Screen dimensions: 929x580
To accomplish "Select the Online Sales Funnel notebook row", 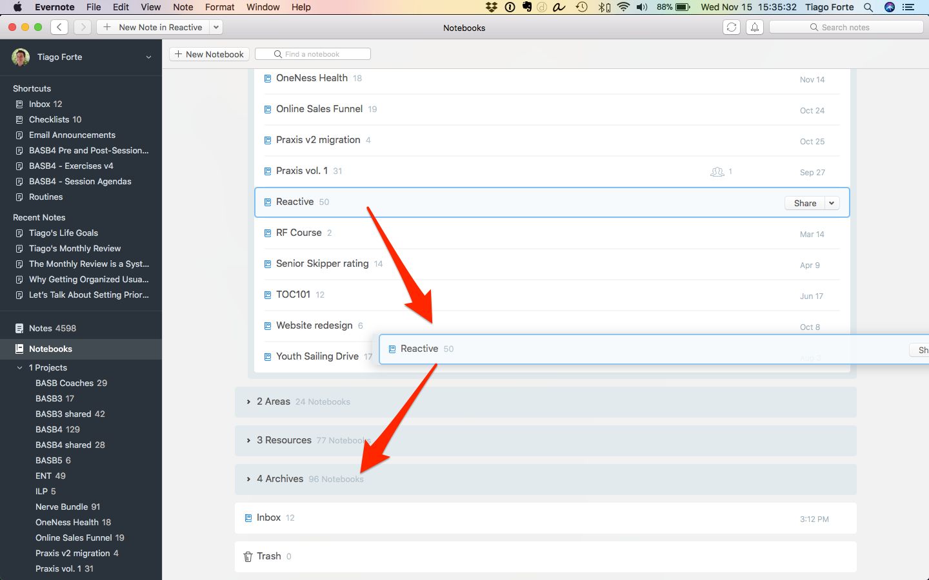I will click(552, 110).
